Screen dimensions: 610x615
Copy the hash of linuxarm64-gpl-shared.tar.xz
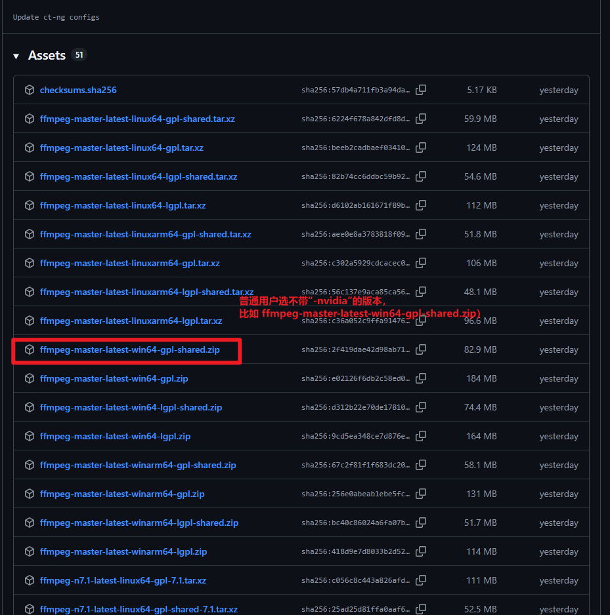[421, 234]
